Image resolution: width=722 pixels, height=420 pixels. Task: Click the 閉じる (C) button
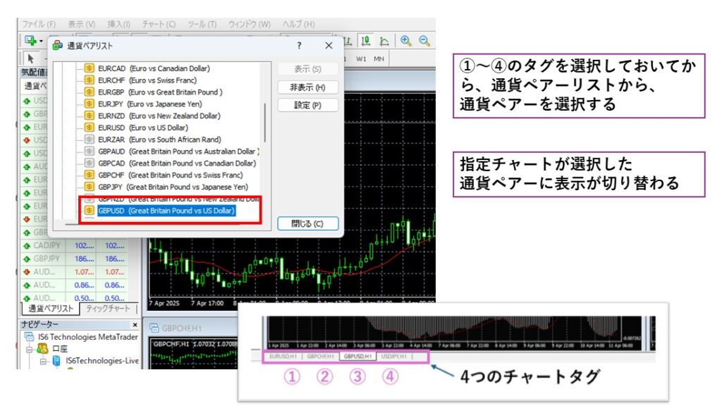[x=307, y=224]
